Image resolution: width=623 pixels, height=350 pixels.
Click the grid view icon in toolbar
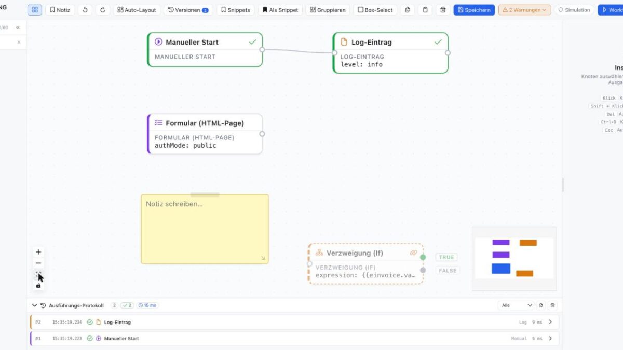coord(35,10)
